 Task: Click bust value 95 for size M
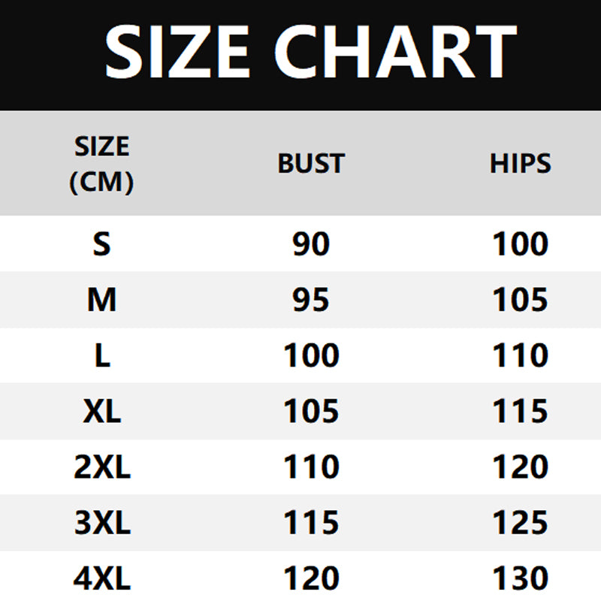310,300
